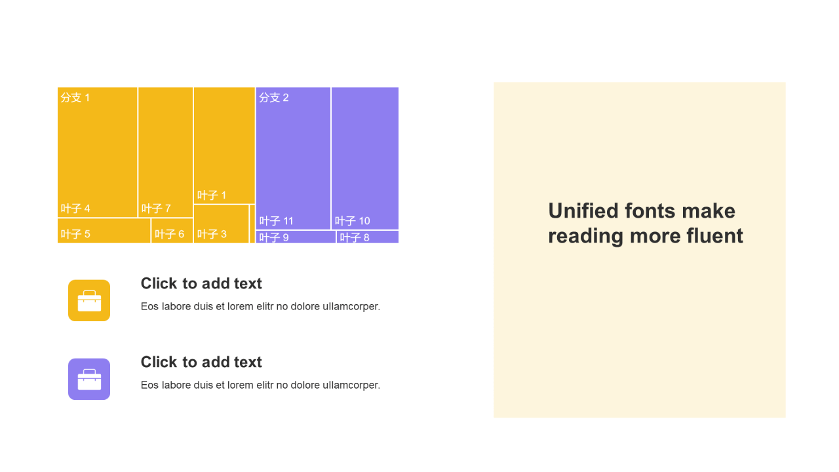Select first 'Eos labore duis' description text

pyautogui.click(x=260, y=306)
